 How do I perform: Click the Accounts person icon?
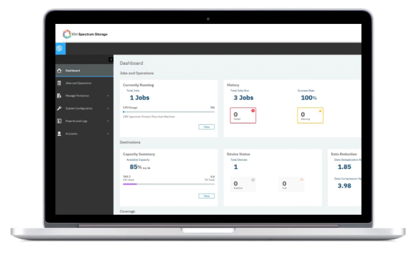point(59,134)
